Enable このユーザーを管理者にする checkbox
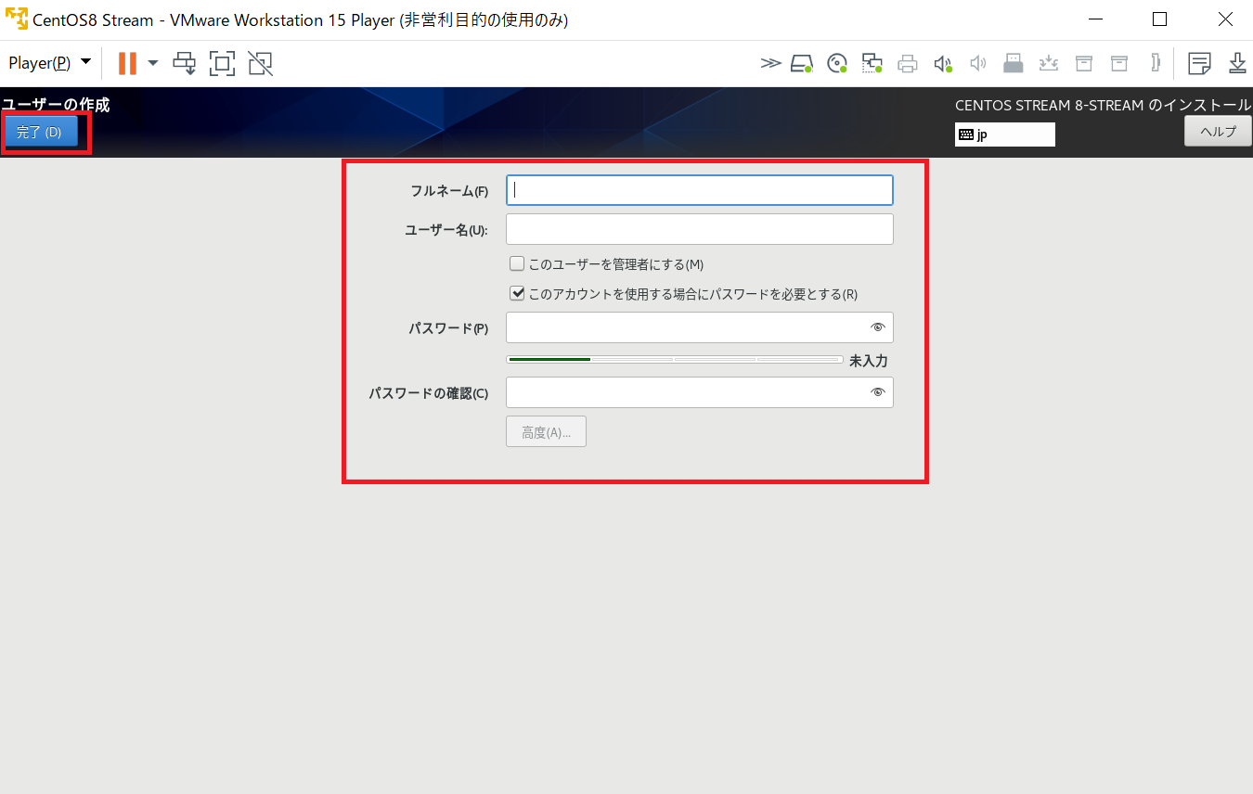The height and width of the screenshot is (794, 1253). pyautogui.click(x=517, y=263)
